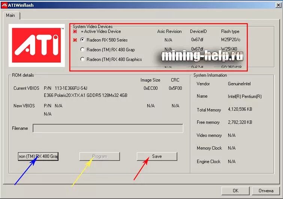Viewport: 283px width, 199px height.
Task: Click the Image Size column header
Action: (150, 80)
